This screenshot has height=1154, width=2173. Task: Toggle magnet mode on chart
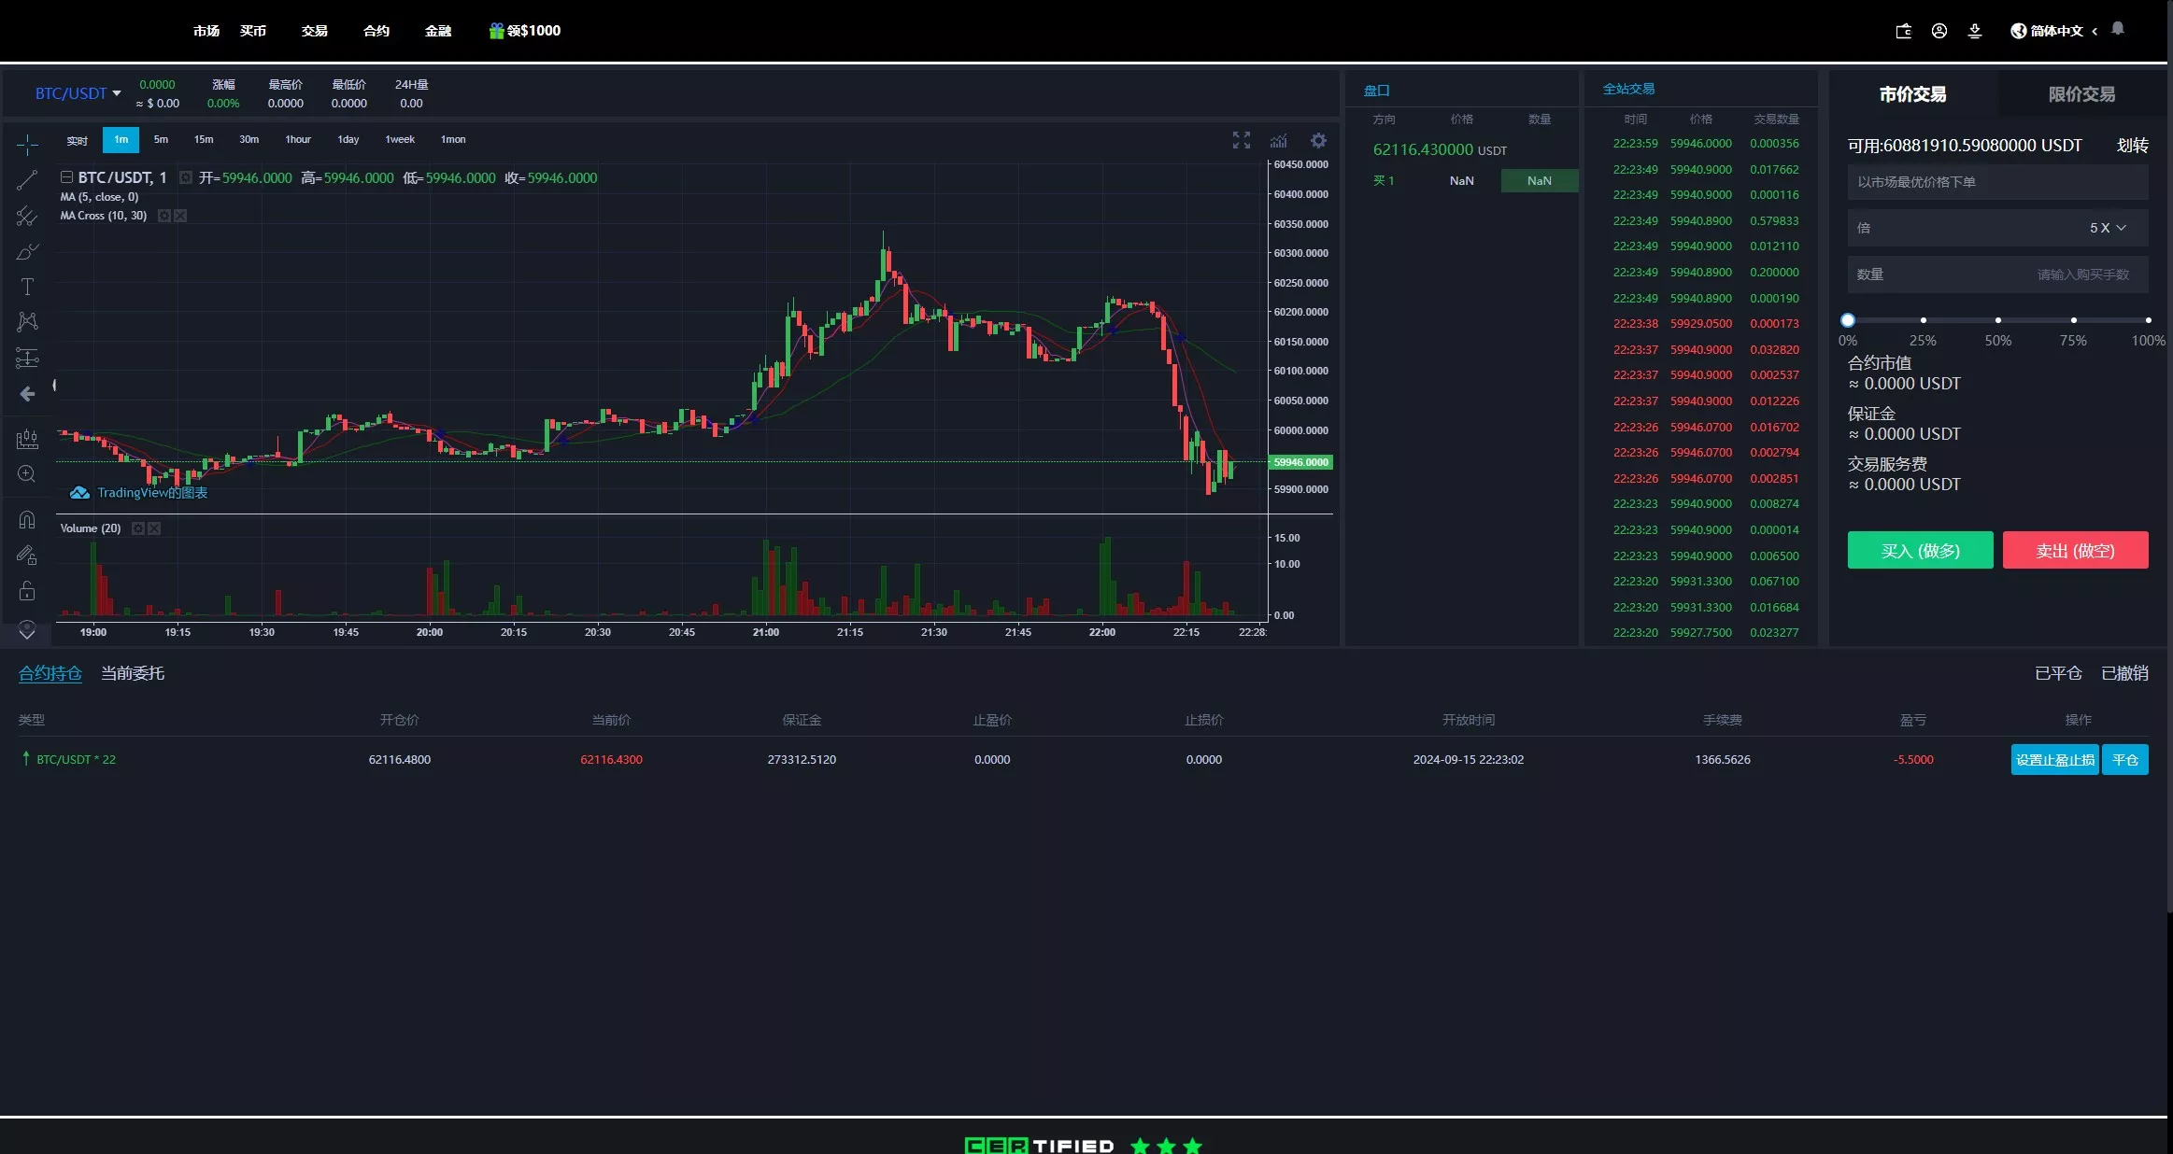click(27, 520)
